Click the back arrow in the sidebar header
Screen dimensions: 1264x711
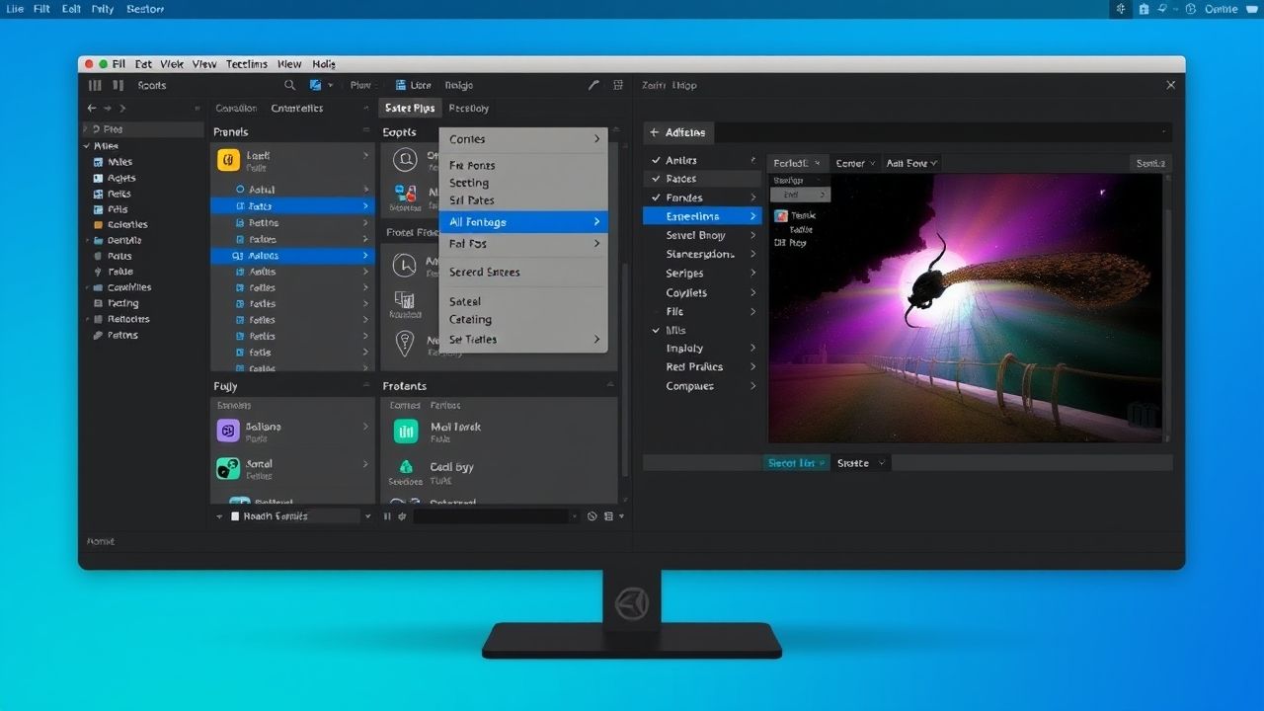click(92, 109)
